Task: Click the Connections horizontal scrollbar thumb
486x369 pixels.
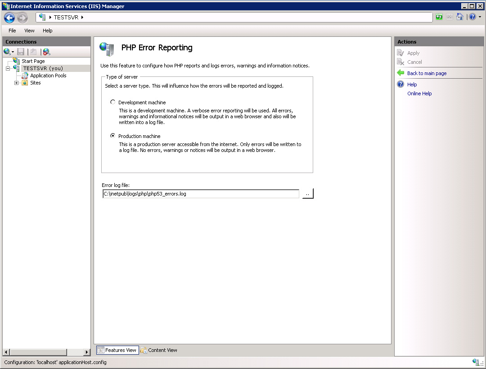Action: [38, 352]
